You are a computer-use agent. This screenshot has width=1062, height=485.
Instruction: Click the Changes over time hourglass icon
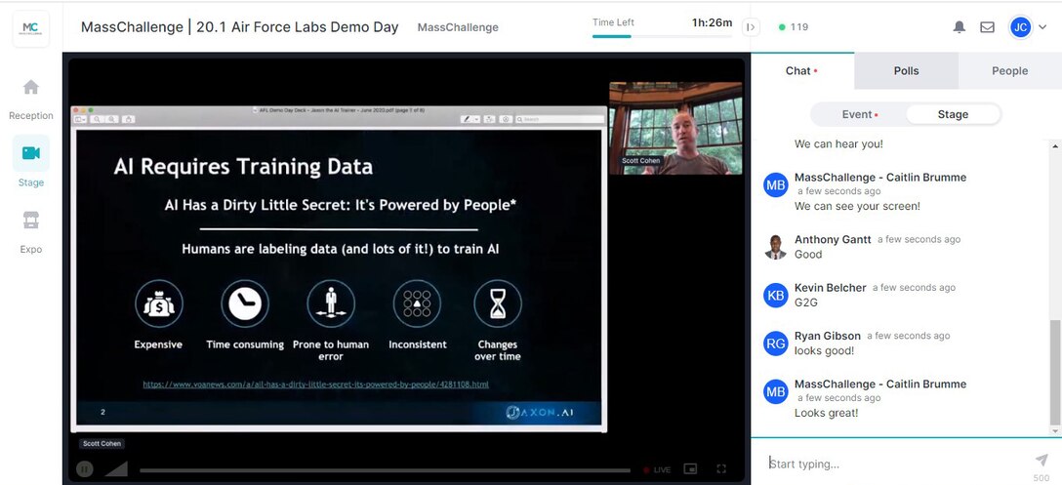(498, 303)
